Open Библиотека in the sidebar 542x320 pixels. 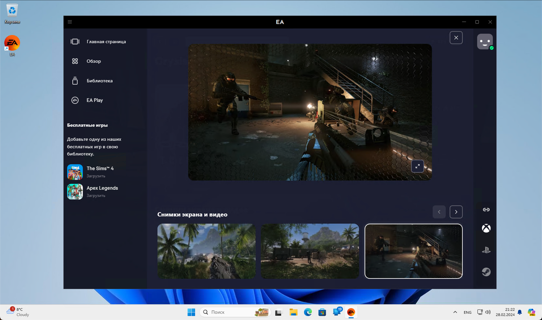92,81
